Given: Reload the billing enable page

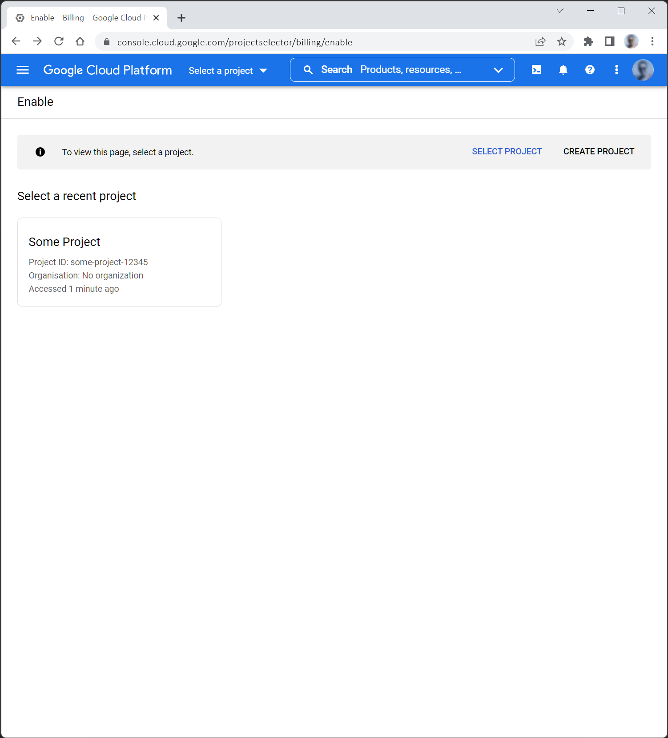Looking at the screenshot, I should [59, 42].
